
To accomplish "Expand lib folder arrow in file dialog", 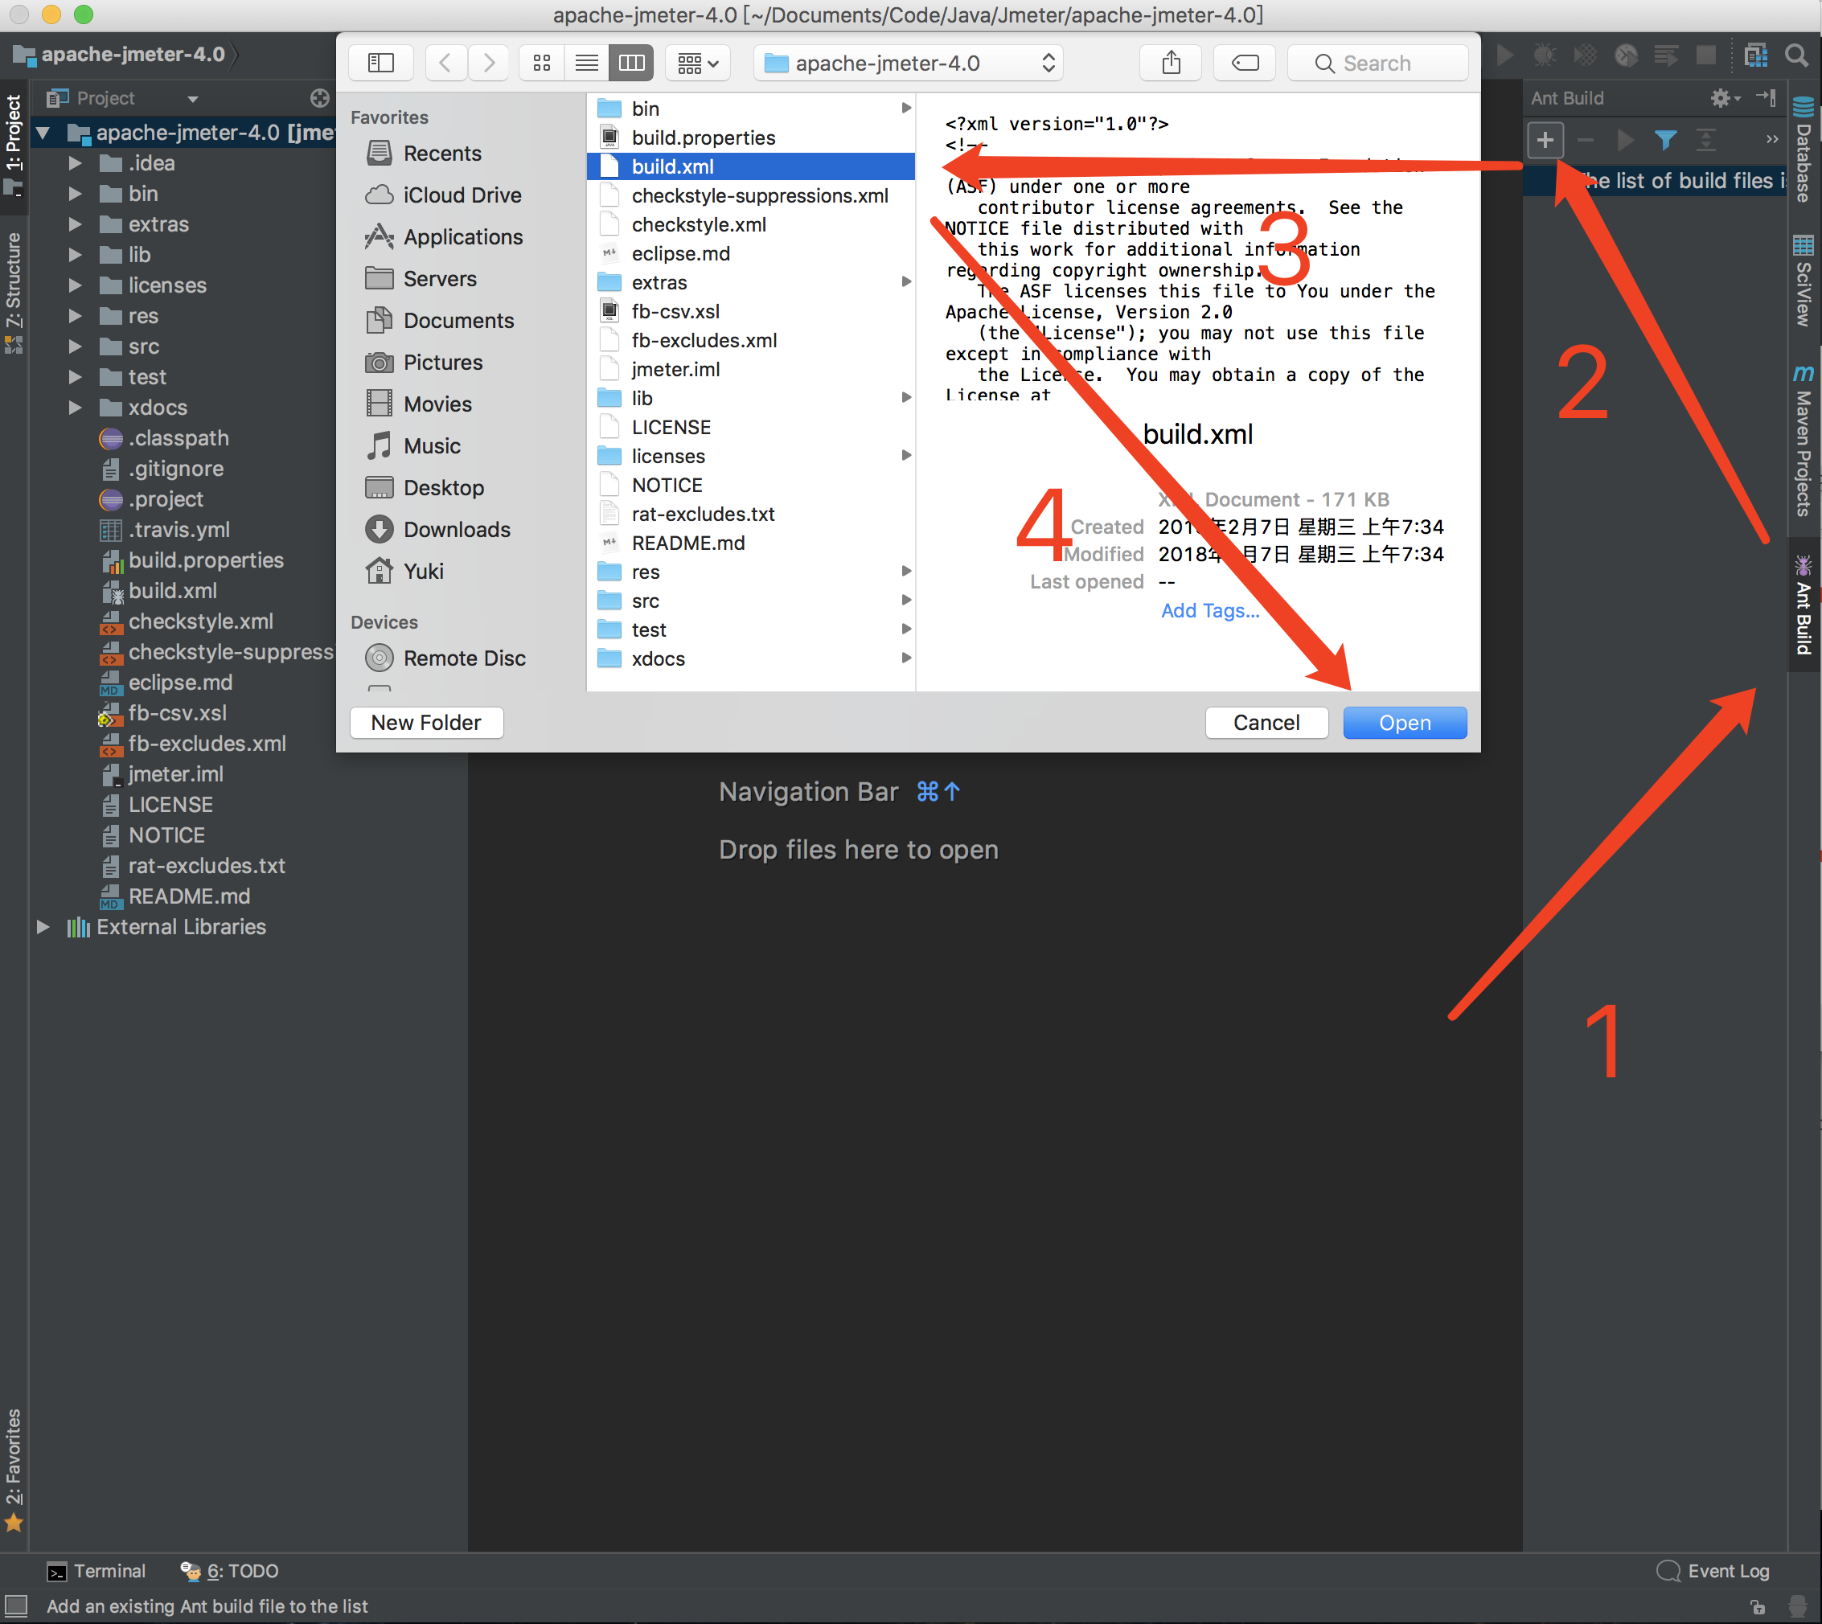I will [905, 398].
